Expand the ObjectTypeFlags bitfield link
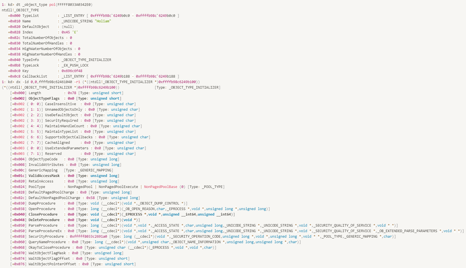This screenshot has width=466, height=268. tap(44, 98)
